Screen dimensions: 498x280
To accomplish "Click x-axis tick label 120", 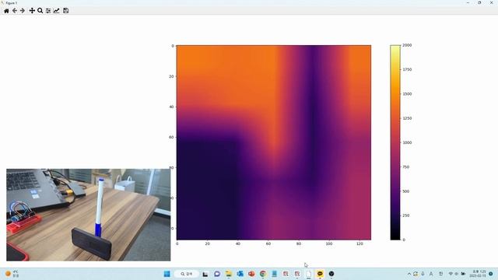I will click(x=359, y=243).
